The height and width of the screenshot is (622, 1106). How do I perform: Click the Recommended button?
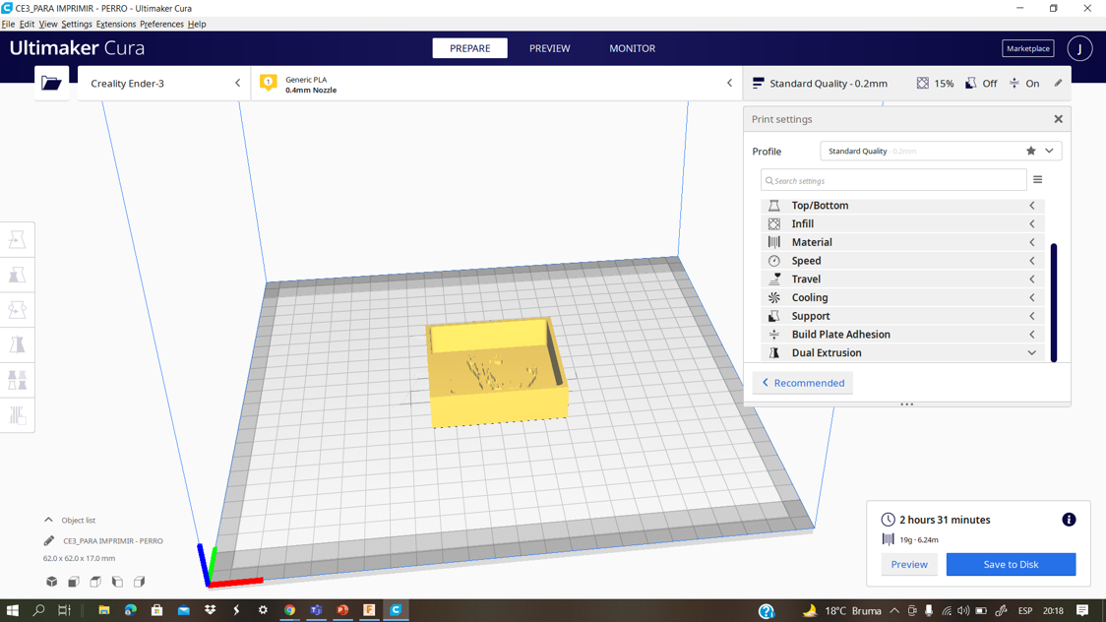[x=803, y=383]
